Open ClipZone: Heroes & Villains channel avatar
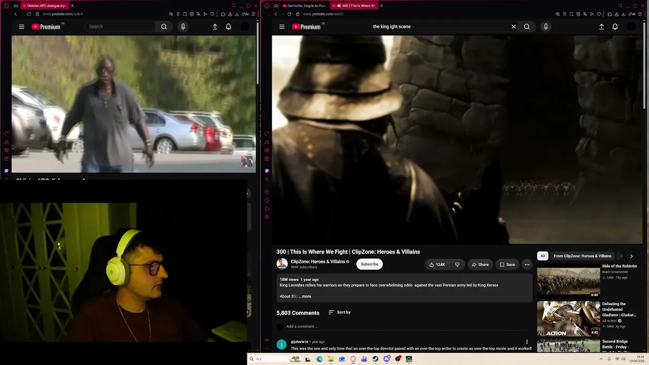 click(x=282, y=264)
